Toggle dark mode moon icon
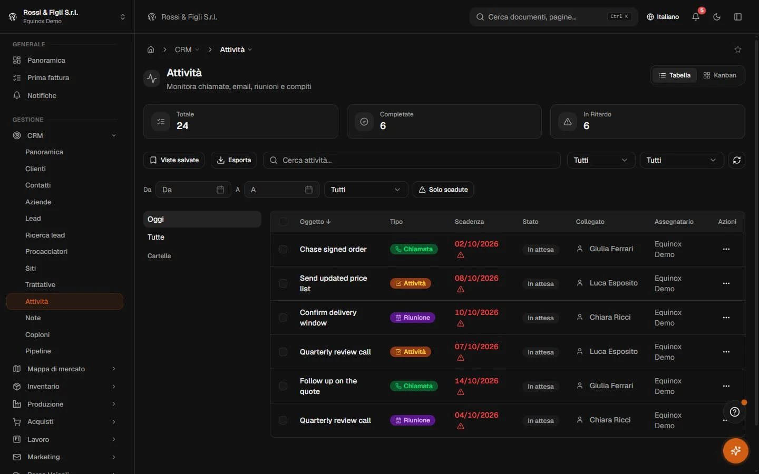Viewport: 759px width, 474px height. coord(717,17)
